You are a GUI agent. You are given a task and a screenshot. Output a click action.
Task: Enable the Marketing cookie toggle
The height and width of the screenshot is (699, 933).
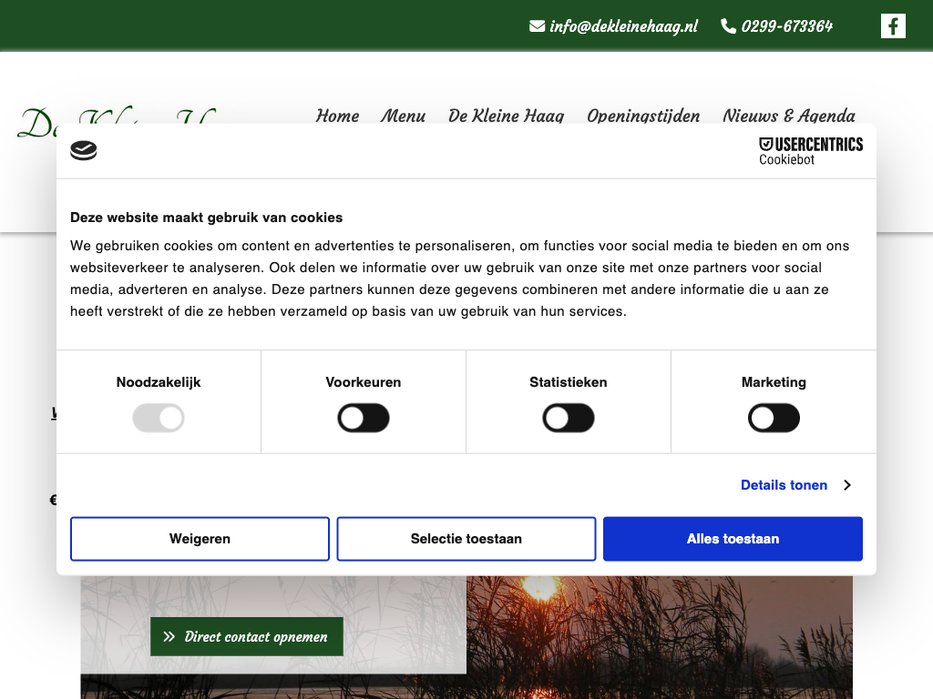click(x=774, y=419)
